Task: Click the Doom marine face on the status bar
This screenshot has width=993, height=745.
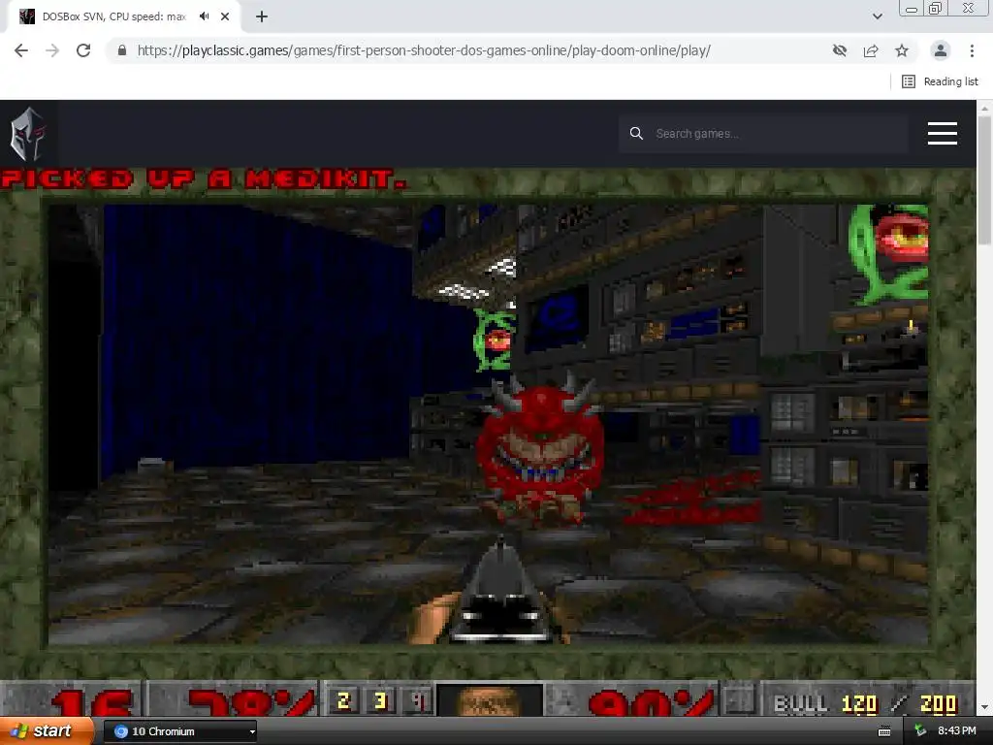Action: point(490,700)
